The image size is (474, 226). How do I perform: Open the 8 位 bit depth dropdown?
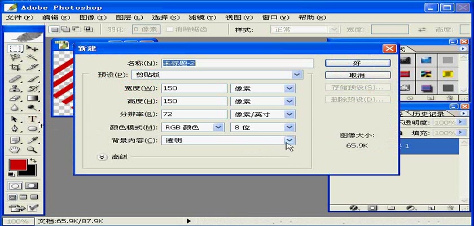(x=289, y=127)
